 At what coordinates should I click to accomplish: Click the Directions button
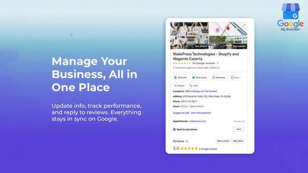pos(199,77)
